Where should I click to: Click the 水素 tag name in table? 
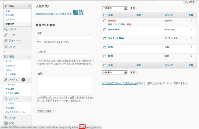[110, 47]
